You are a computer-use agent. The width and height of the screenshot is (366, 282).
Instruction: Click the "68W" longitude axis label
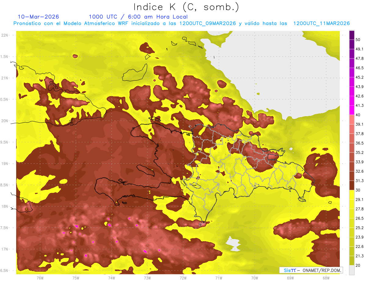tap(326, 278)
